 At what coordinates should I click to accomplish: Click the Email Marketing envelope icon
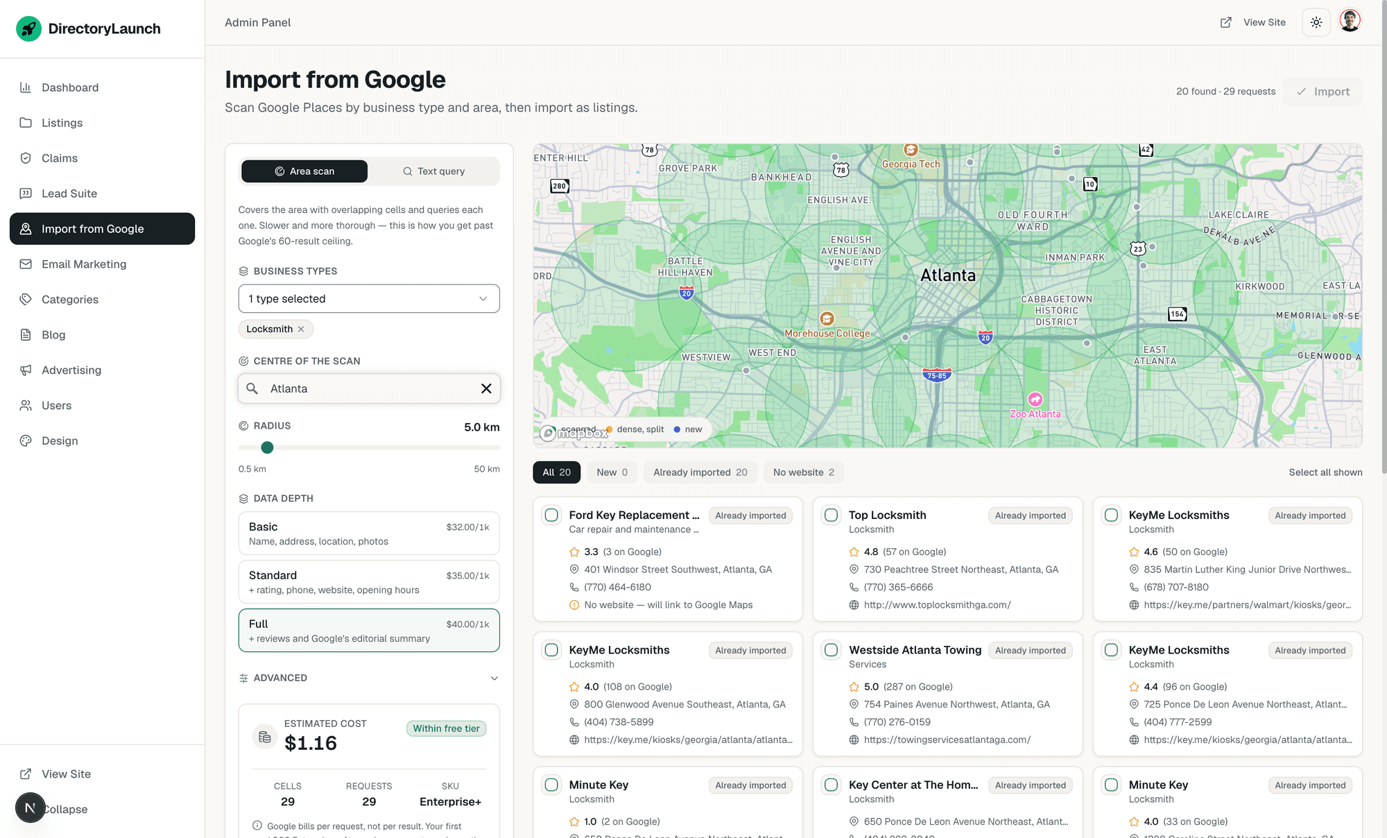26,264
